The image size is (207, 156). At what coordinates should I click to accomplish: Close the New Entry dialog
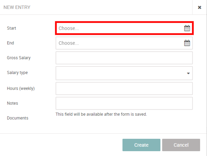pos(199,7)
